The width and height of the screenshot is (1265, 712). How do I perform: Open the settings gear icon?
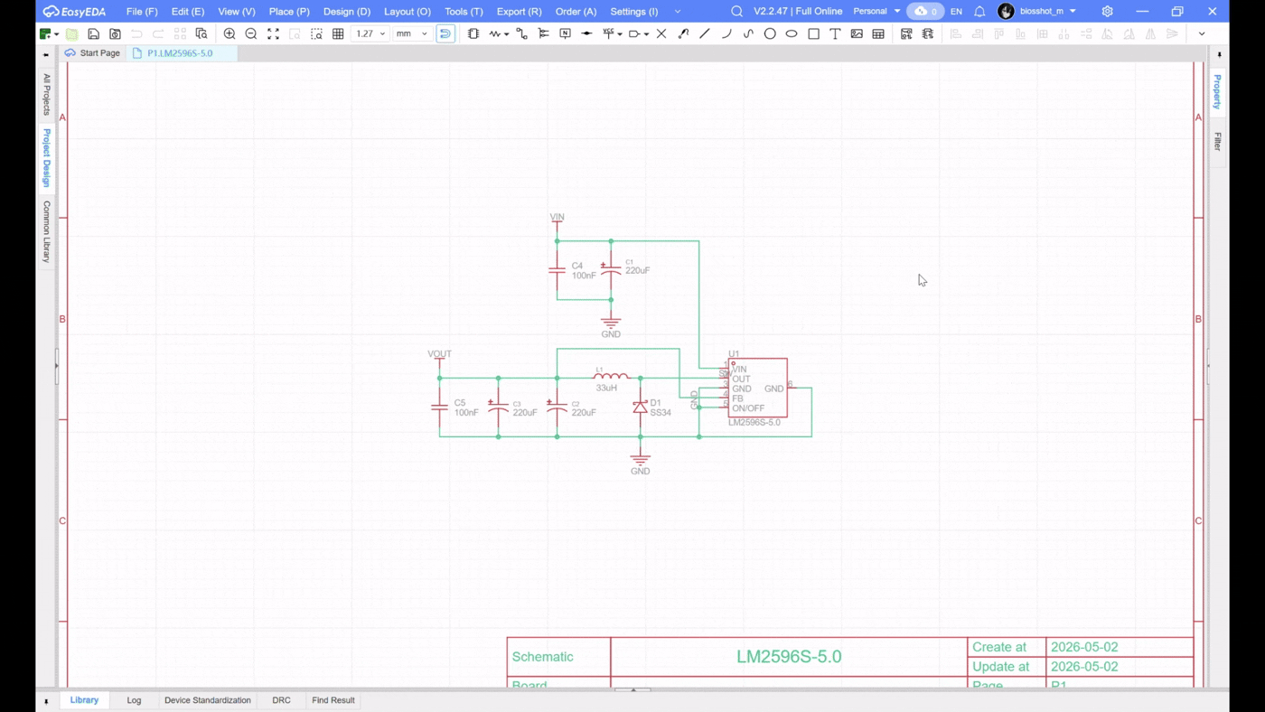click(x=1107, y=12)
